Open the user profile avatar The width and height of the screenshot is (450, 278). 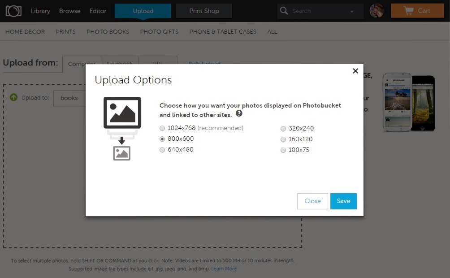[376, 11]
